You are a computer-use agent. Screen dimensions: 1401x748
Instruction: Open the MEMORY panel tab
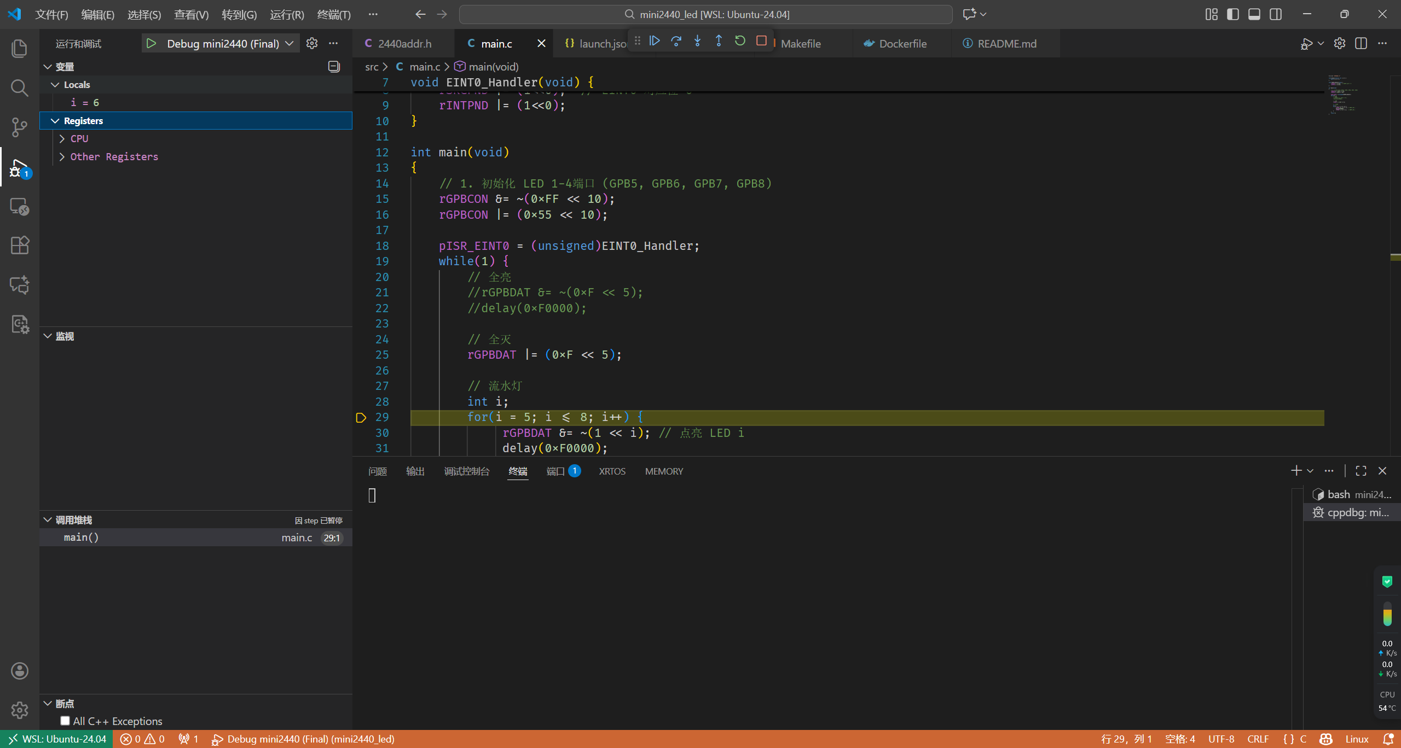click(x=664, y=471)
